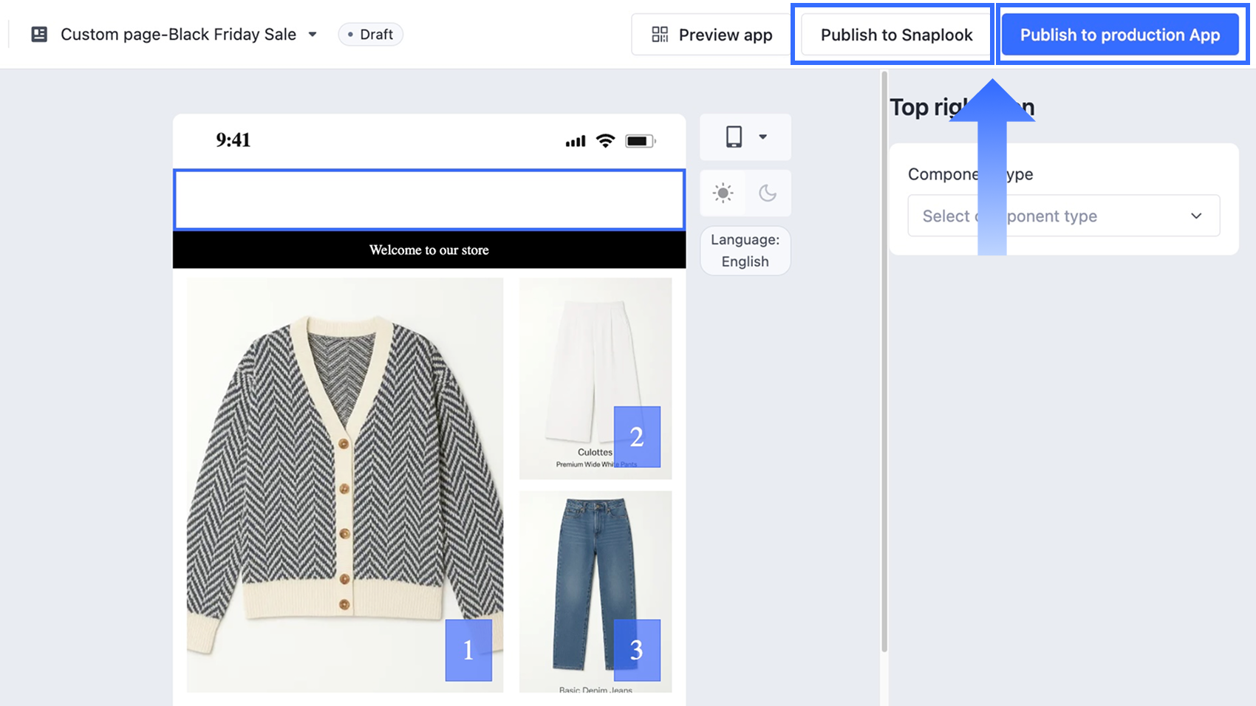
Task: Expand the device type dropdown arrow
Action: click(763, 137)
